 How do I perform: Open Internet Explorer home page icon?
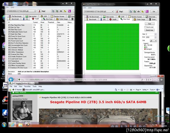pyautogui.click(x=155, y=80)
